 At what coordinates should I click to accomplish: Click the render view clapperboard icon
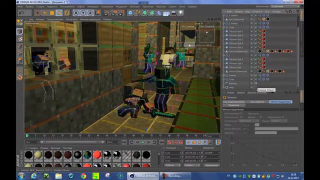(x=106, y=13)
